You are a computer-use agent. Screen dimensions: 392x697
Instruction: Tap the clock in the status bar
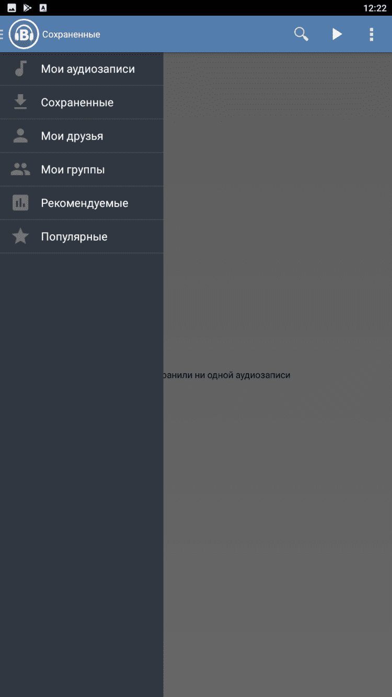pos(375,8)
